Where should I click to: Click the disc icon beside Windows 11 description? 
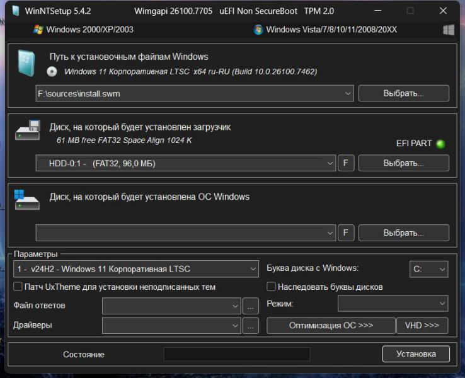coord(52,72)
